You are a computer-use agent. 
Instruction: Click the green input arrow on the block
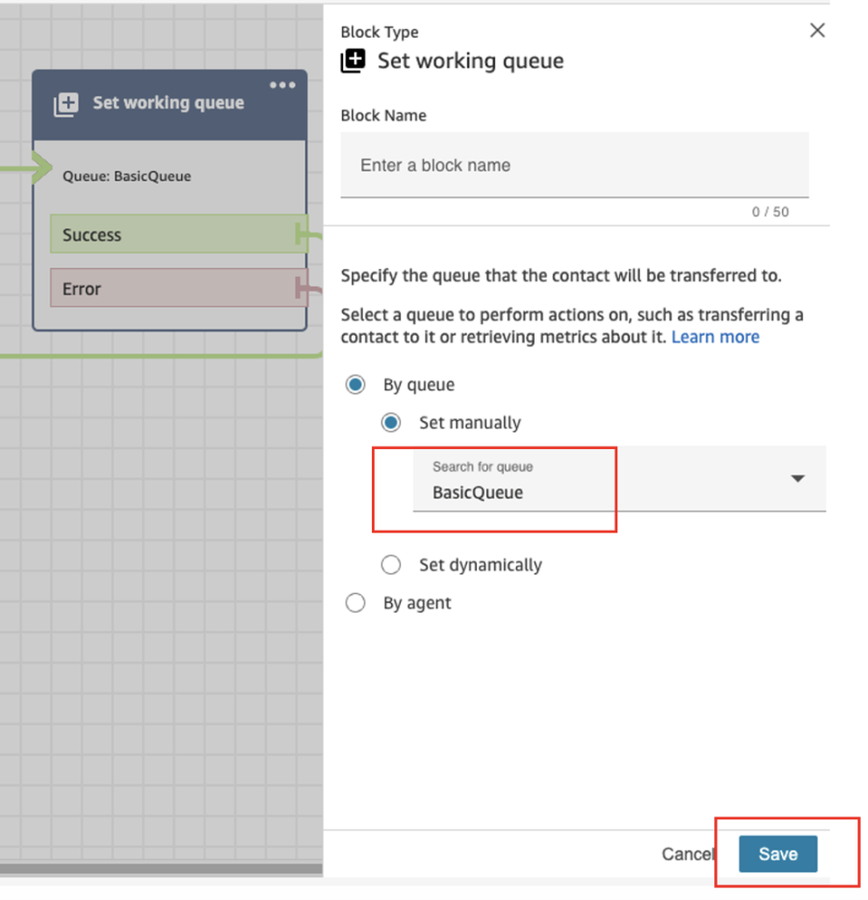click(40, 168)
